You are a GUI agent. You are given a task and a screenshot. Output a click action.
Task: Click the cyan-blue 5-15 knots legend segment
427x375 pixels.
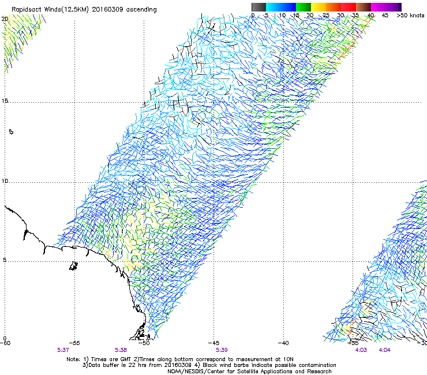tap(281, 7)
